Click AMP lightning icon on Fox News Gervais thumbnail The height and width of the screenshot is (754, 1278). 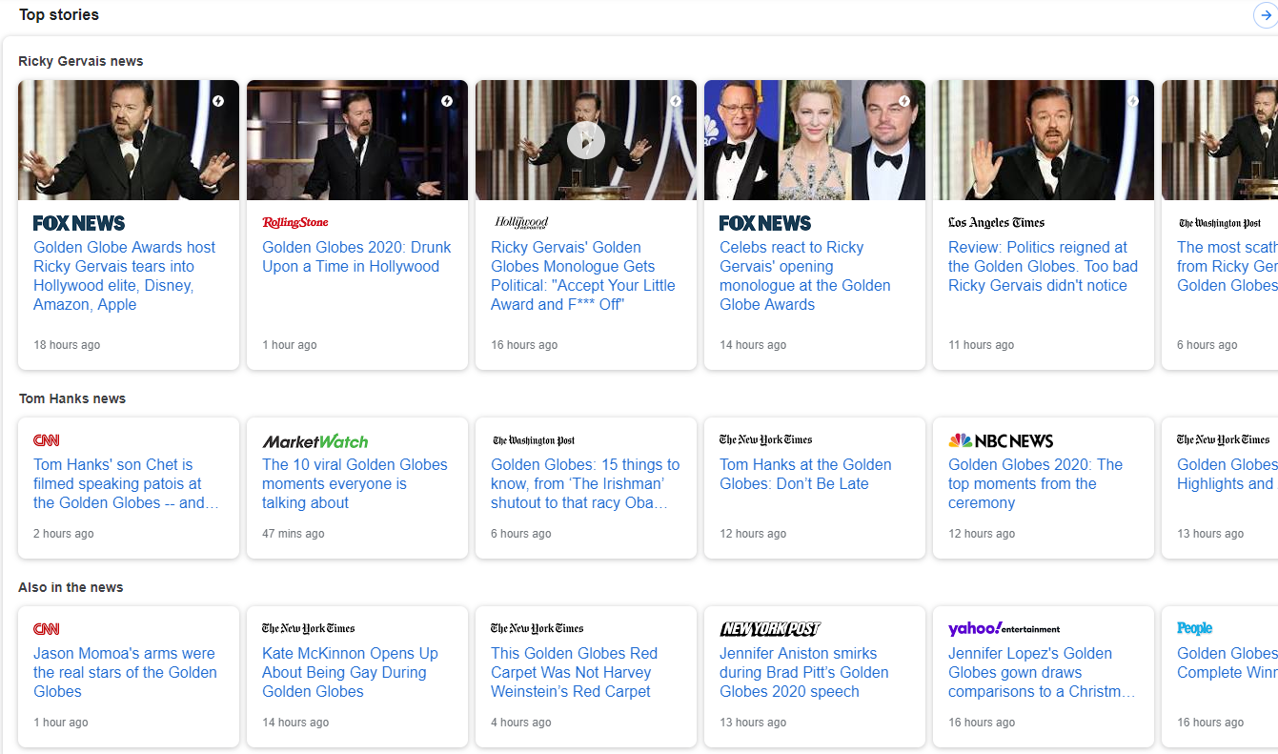pyautogui.click(x=218, y=101)
